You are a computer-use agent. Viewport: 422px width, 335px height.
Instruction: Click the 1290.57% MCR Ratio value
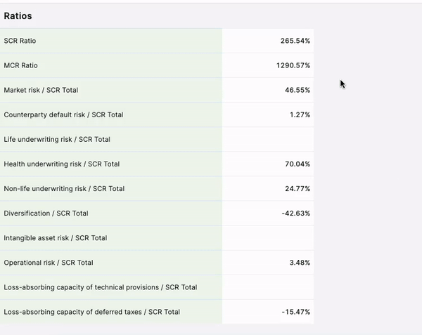coord(293,65)
